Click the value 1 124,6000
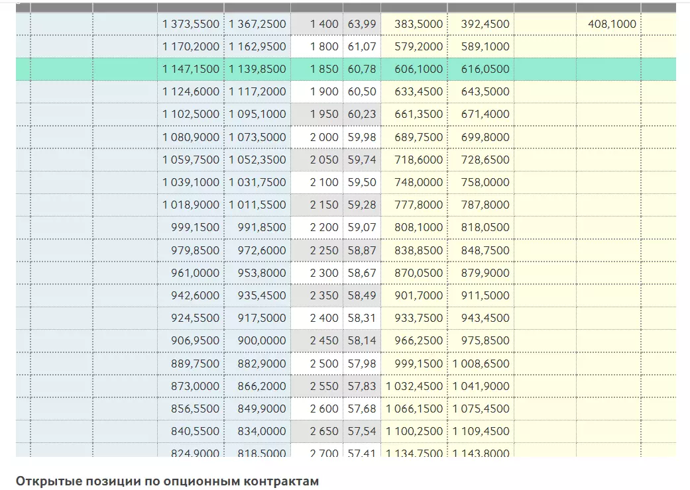The height and width of the screenshot is (490, 690). click(x=190, y=92)
